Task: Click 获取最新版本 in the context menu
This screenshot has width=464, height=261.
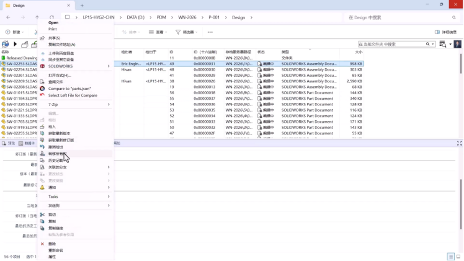Action: [x=59, y=133]
